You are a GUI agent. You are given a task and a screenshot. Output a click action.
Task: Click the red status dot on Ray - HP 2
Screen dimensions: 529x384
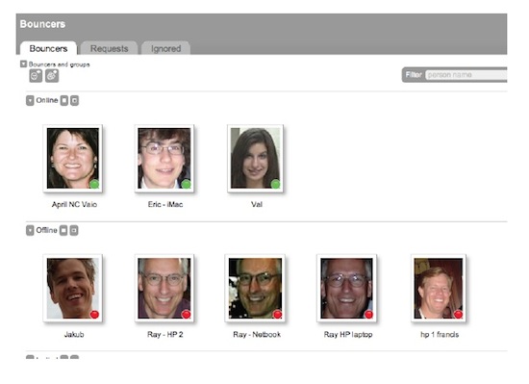pos(186,314)
